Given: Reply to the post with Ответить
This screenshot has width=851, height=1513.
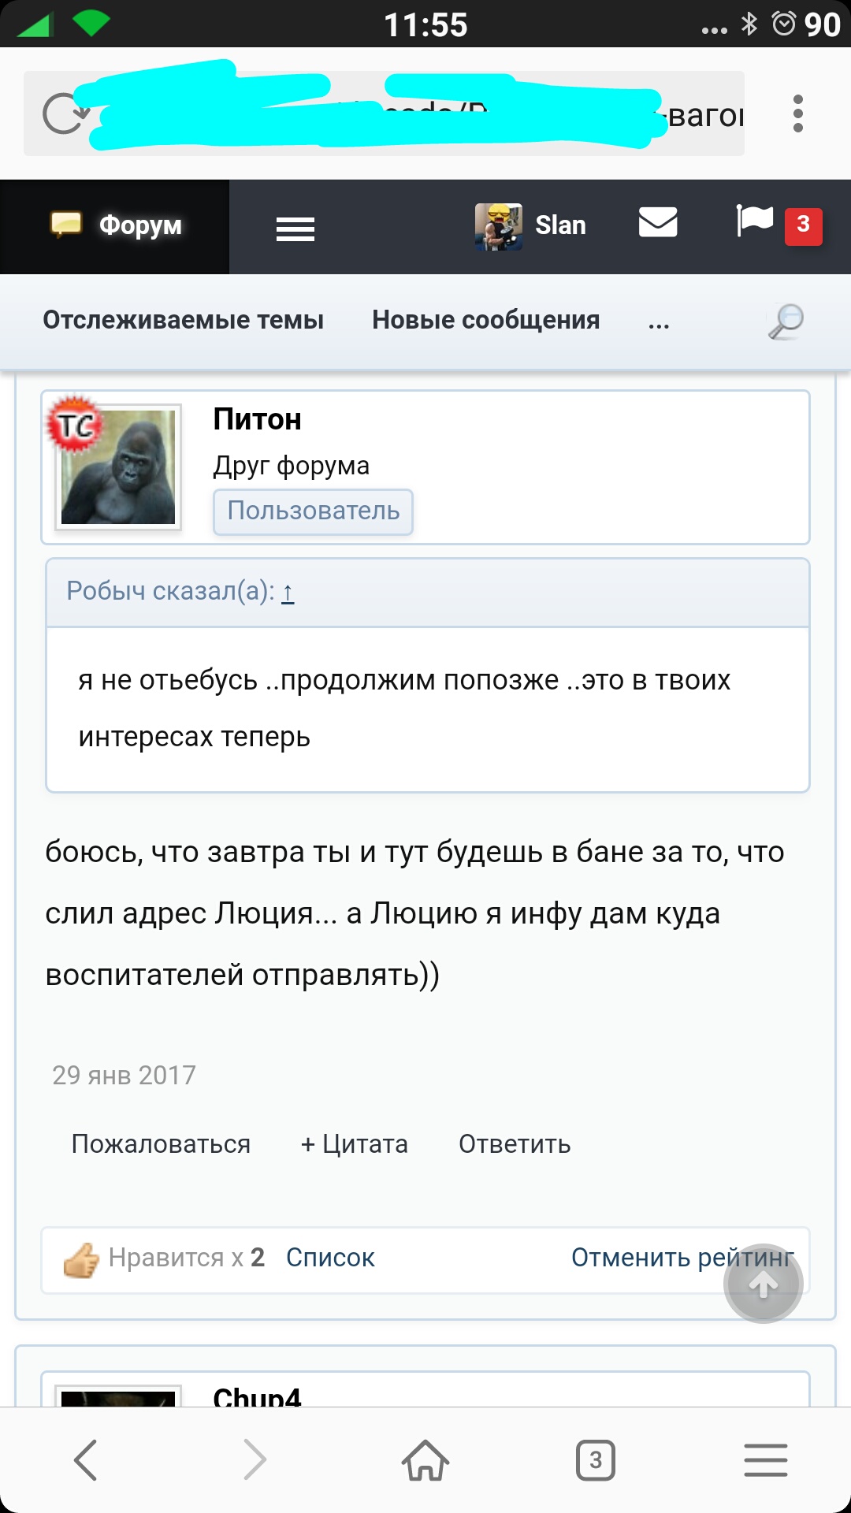Looking at the screenshot, I should (515, 1144).
